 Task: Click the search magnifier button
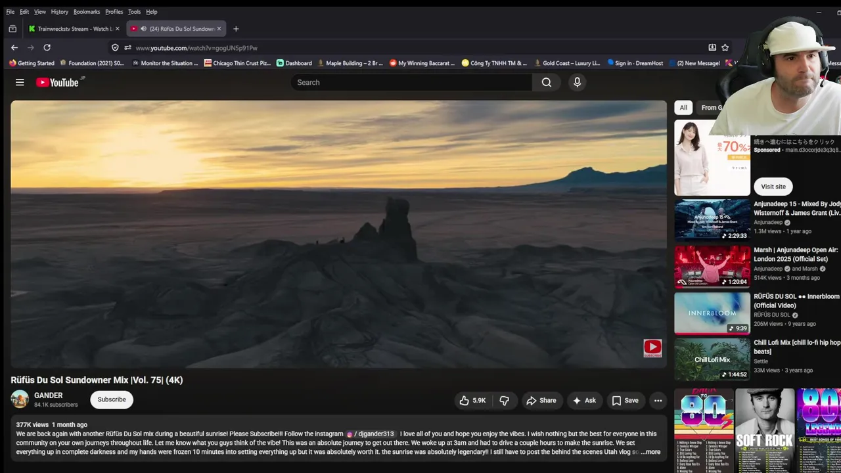(x=547, y=82)
